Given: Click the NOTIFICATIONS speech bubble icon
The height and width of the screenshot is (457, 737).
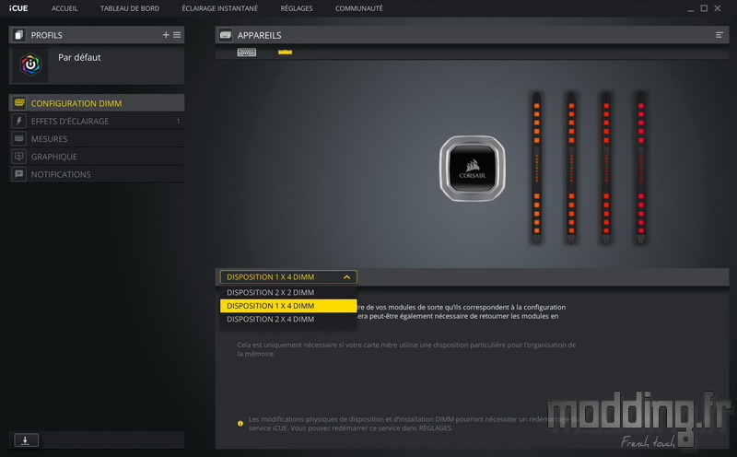Looking at the screenshot, I should click(x=19, y=174).
